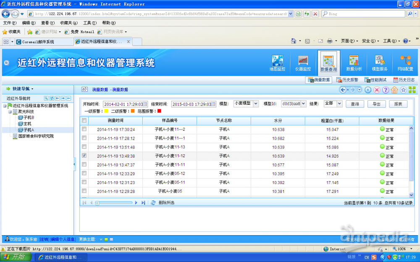Click the yellow 一级报警 color swatch

point(106,111)
